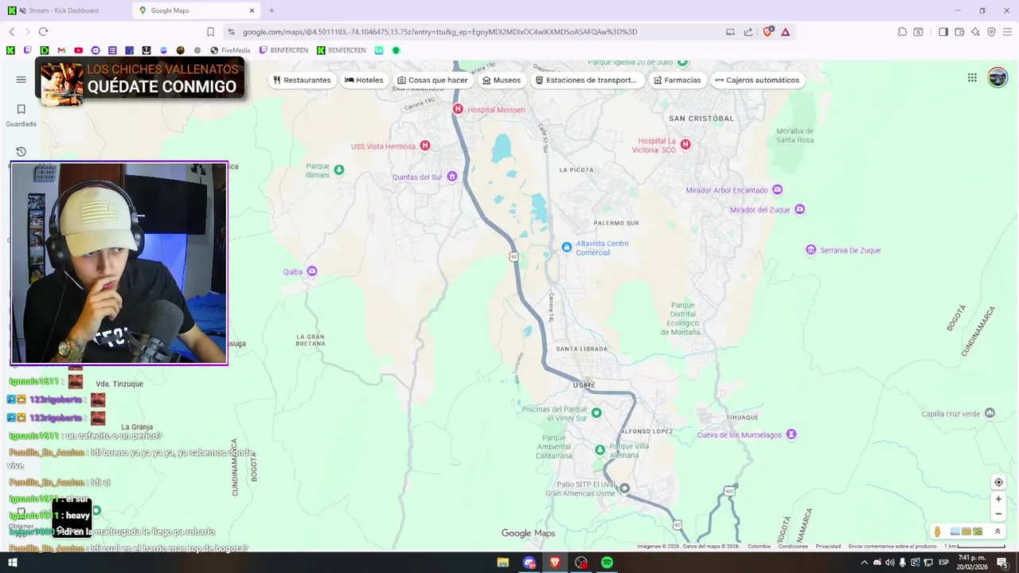
Task: Open Spotify from the taskbar
Action: [607, 563]
